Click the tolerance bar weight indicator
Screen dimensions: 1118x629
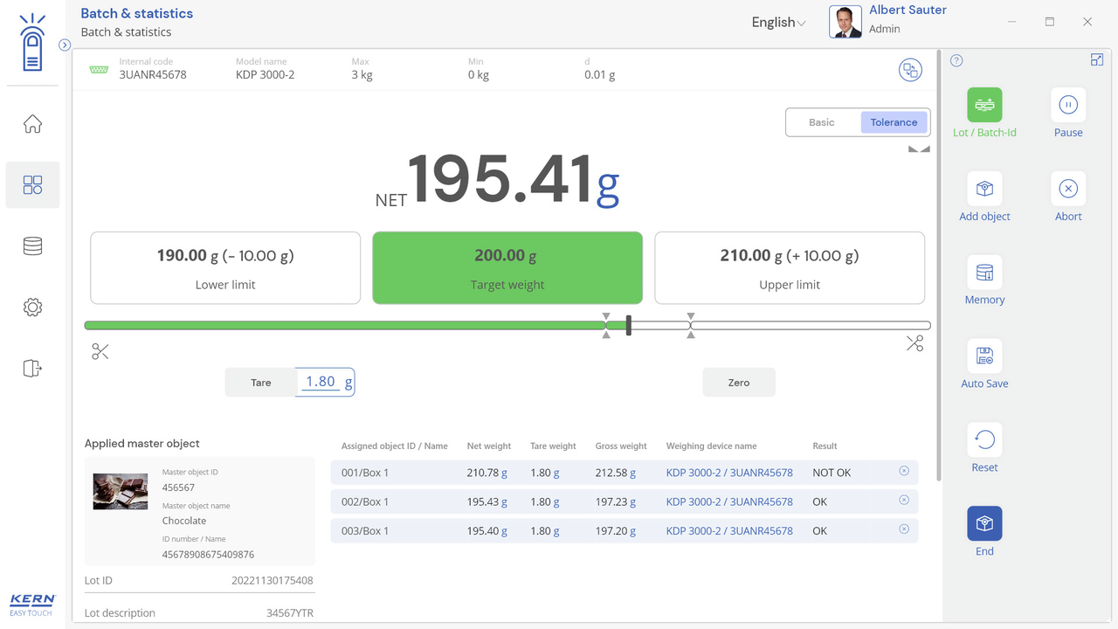coord(628,326)
